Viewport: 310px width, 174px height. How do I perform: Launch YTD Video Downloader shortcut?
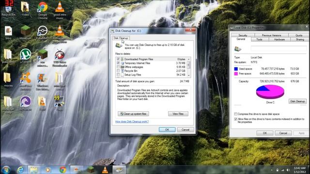tap(60, 58)
